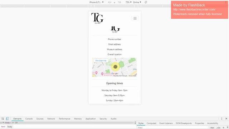Click the Google logo on the map
229x129 pixels.
pyautogui.click(x=114, y=73)
